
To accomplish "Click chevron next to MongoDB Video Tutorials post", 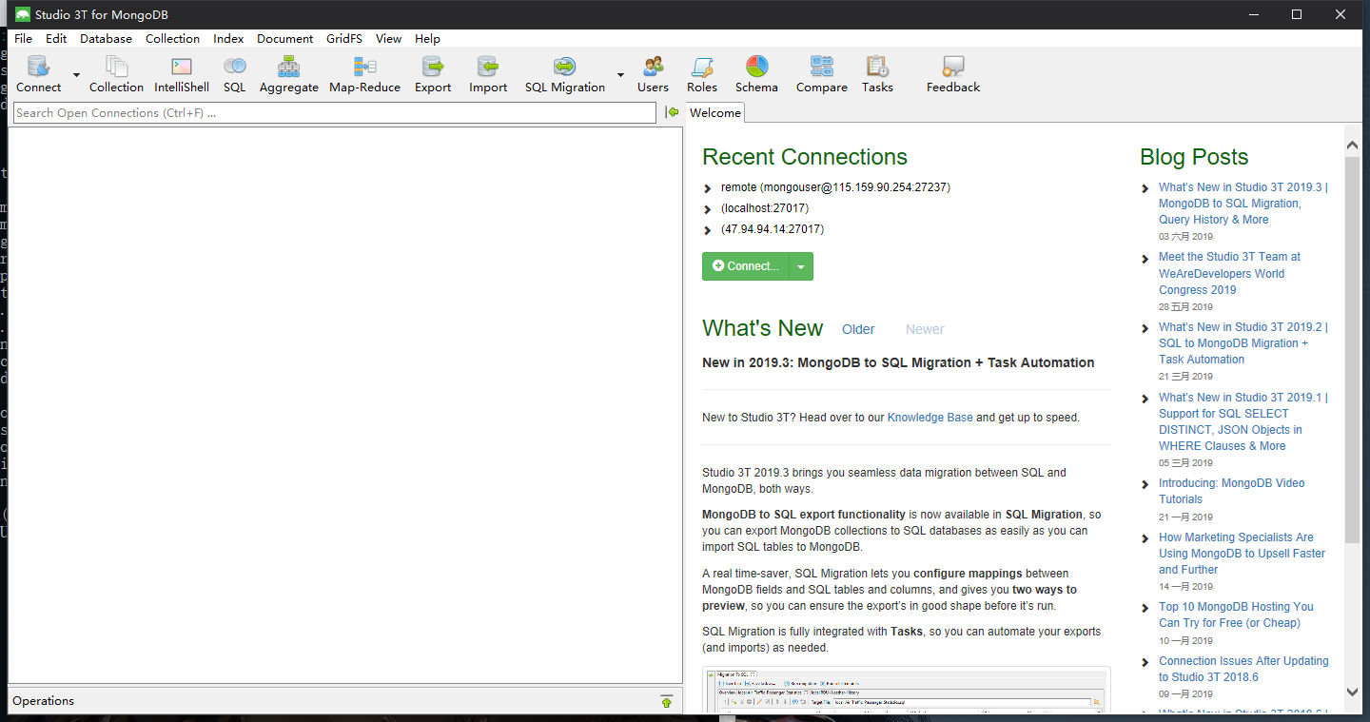I will pyautogui.click(x=1145, y=484).
